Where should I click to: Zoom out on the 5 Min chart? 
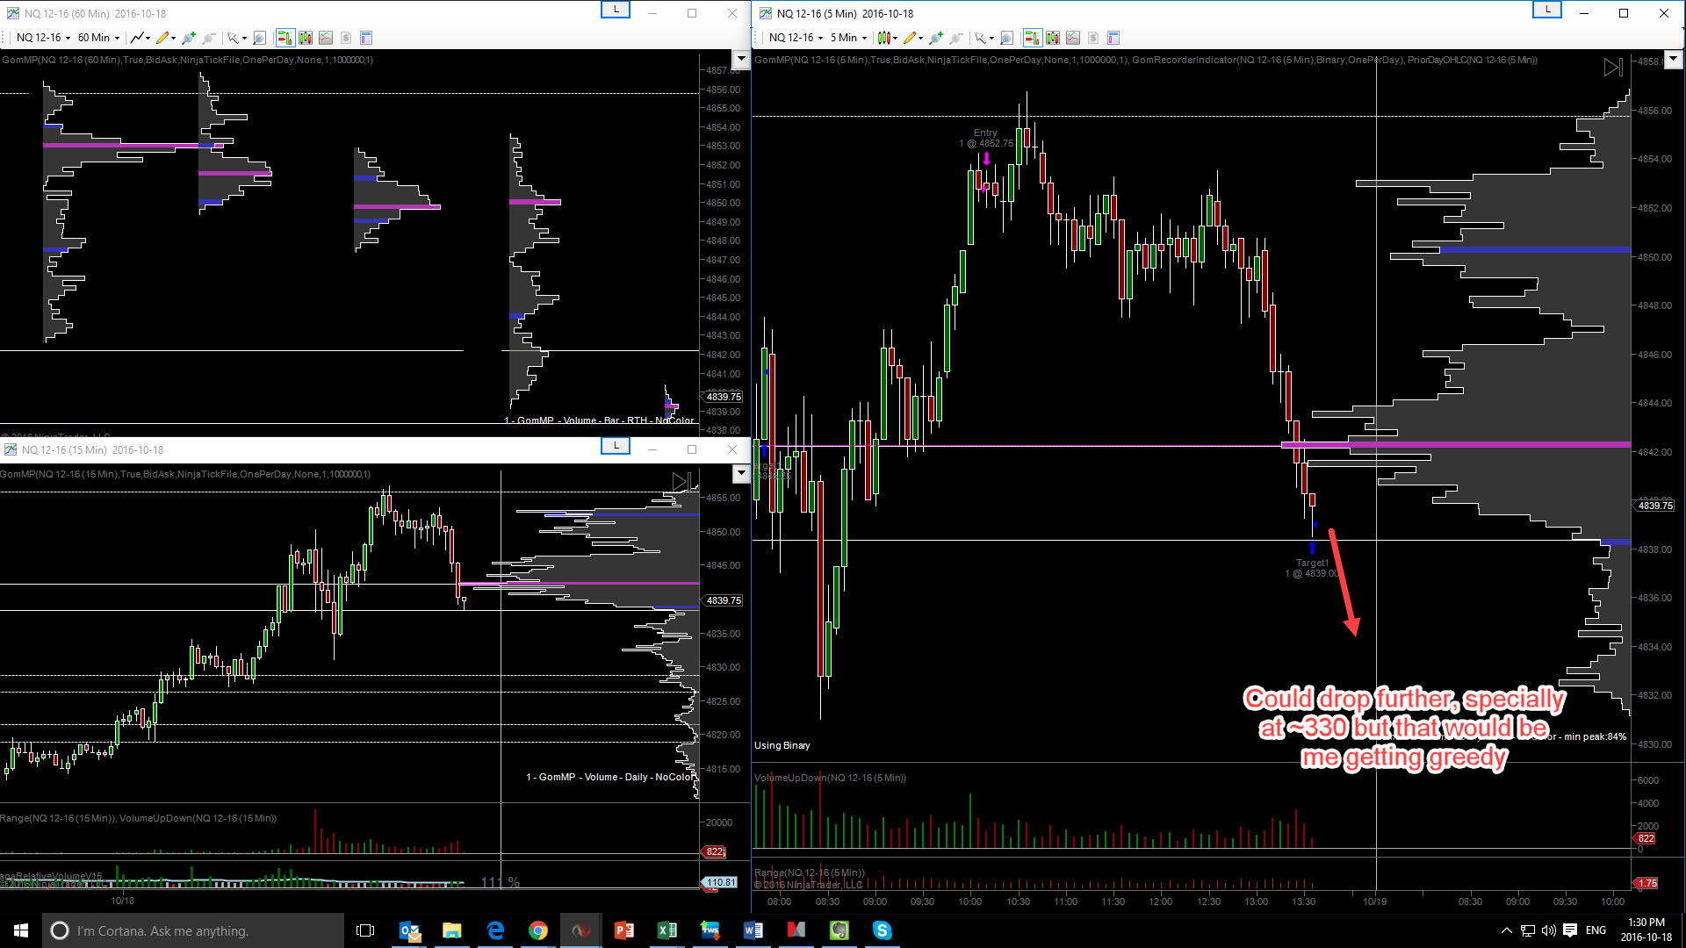pos(956,38)
